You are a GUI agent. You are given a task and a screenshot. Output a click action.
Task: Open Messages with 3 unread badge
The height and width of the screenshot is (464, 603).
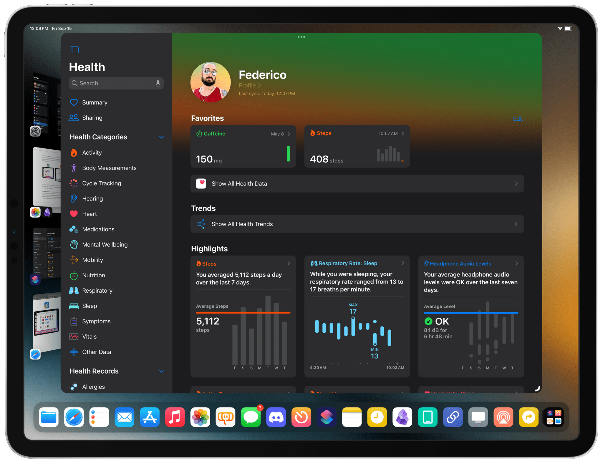(x=251, y=417)
